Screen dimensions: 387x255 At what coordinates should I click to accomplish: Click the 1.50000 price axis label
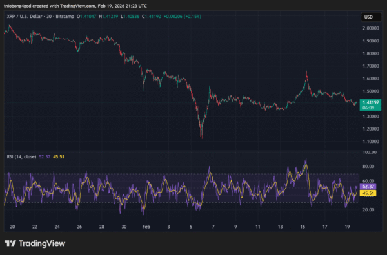click(x=371, y=91)
